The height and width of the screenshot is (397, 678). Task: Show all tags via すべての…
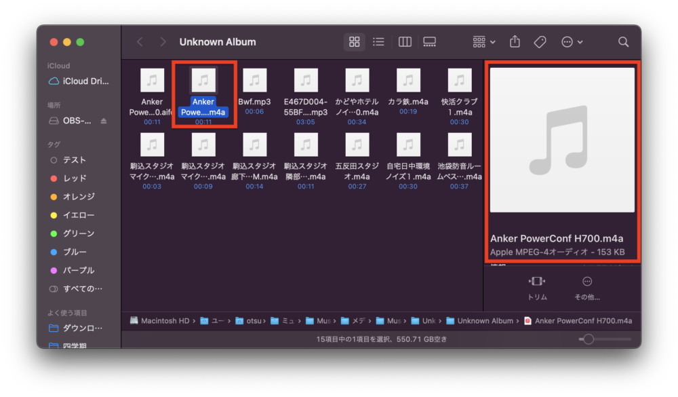tap(76, 289)
